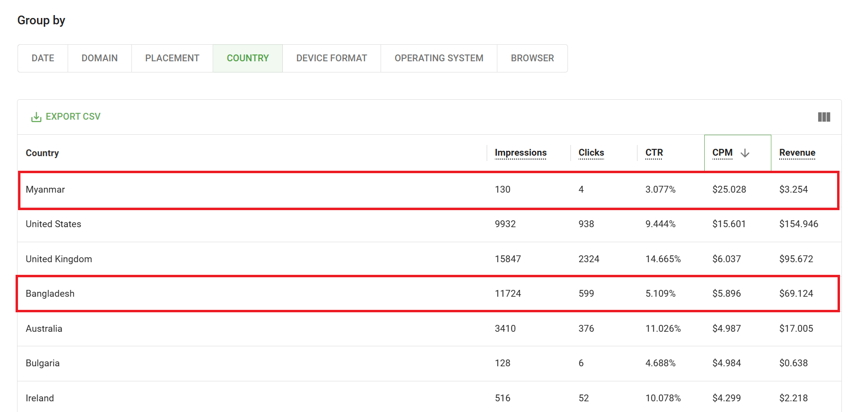Switch to the DATE grouping tab

tap(43, 58)
